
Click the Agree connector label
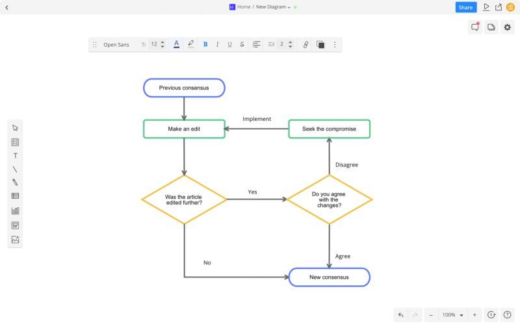343,256
